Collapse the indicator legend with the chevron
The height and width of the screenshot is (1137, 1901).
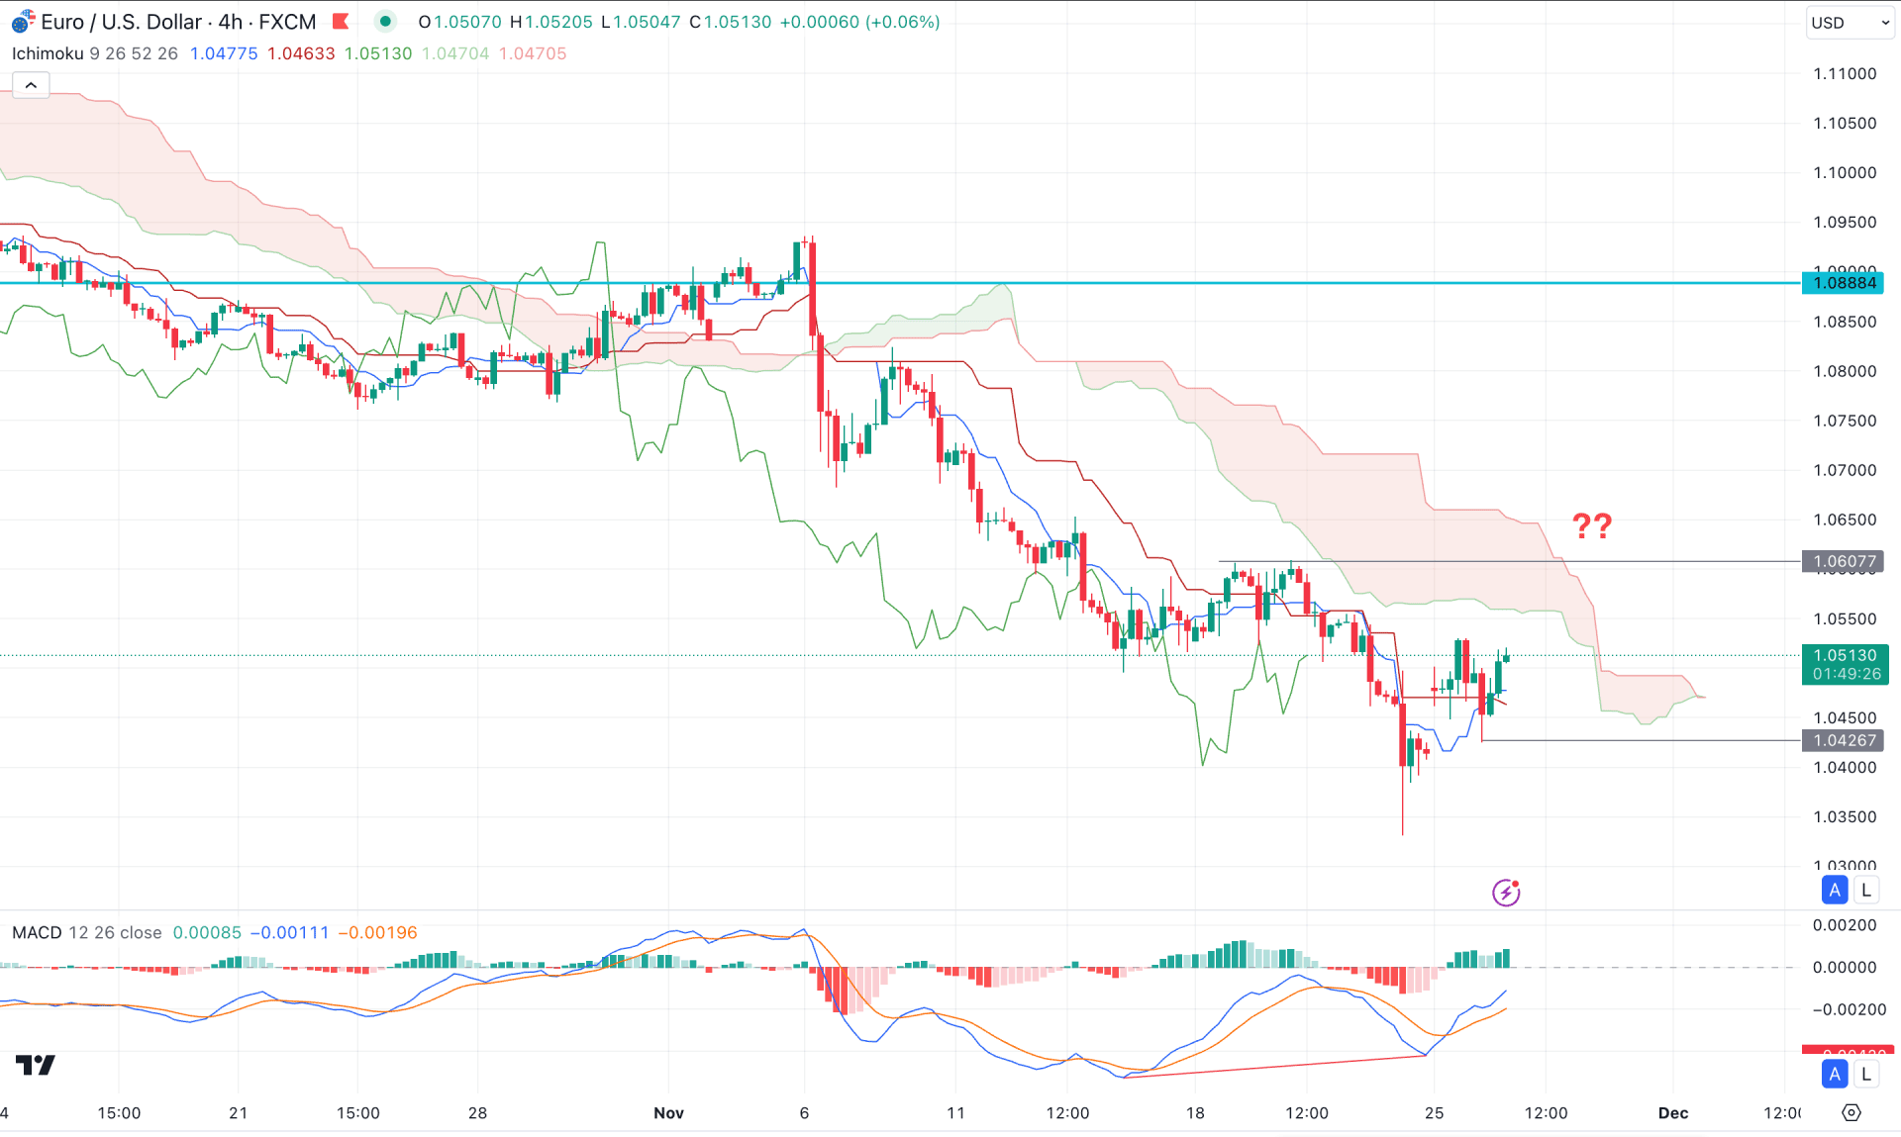[x=31, y=85]
